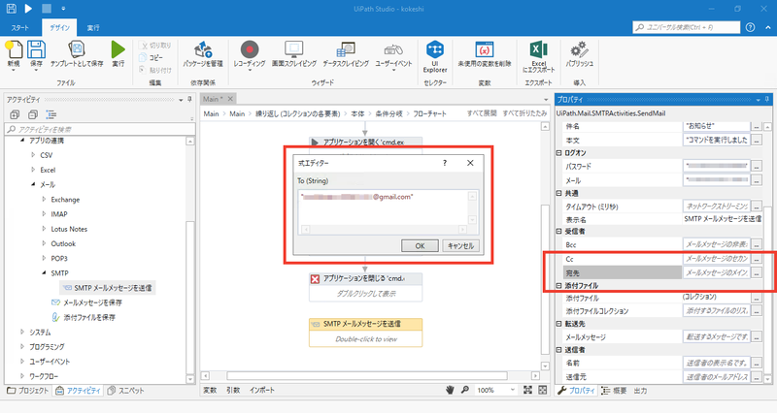Expand the IMAP tree node
The height and width of the screenshot is (413, 777).
44,213
